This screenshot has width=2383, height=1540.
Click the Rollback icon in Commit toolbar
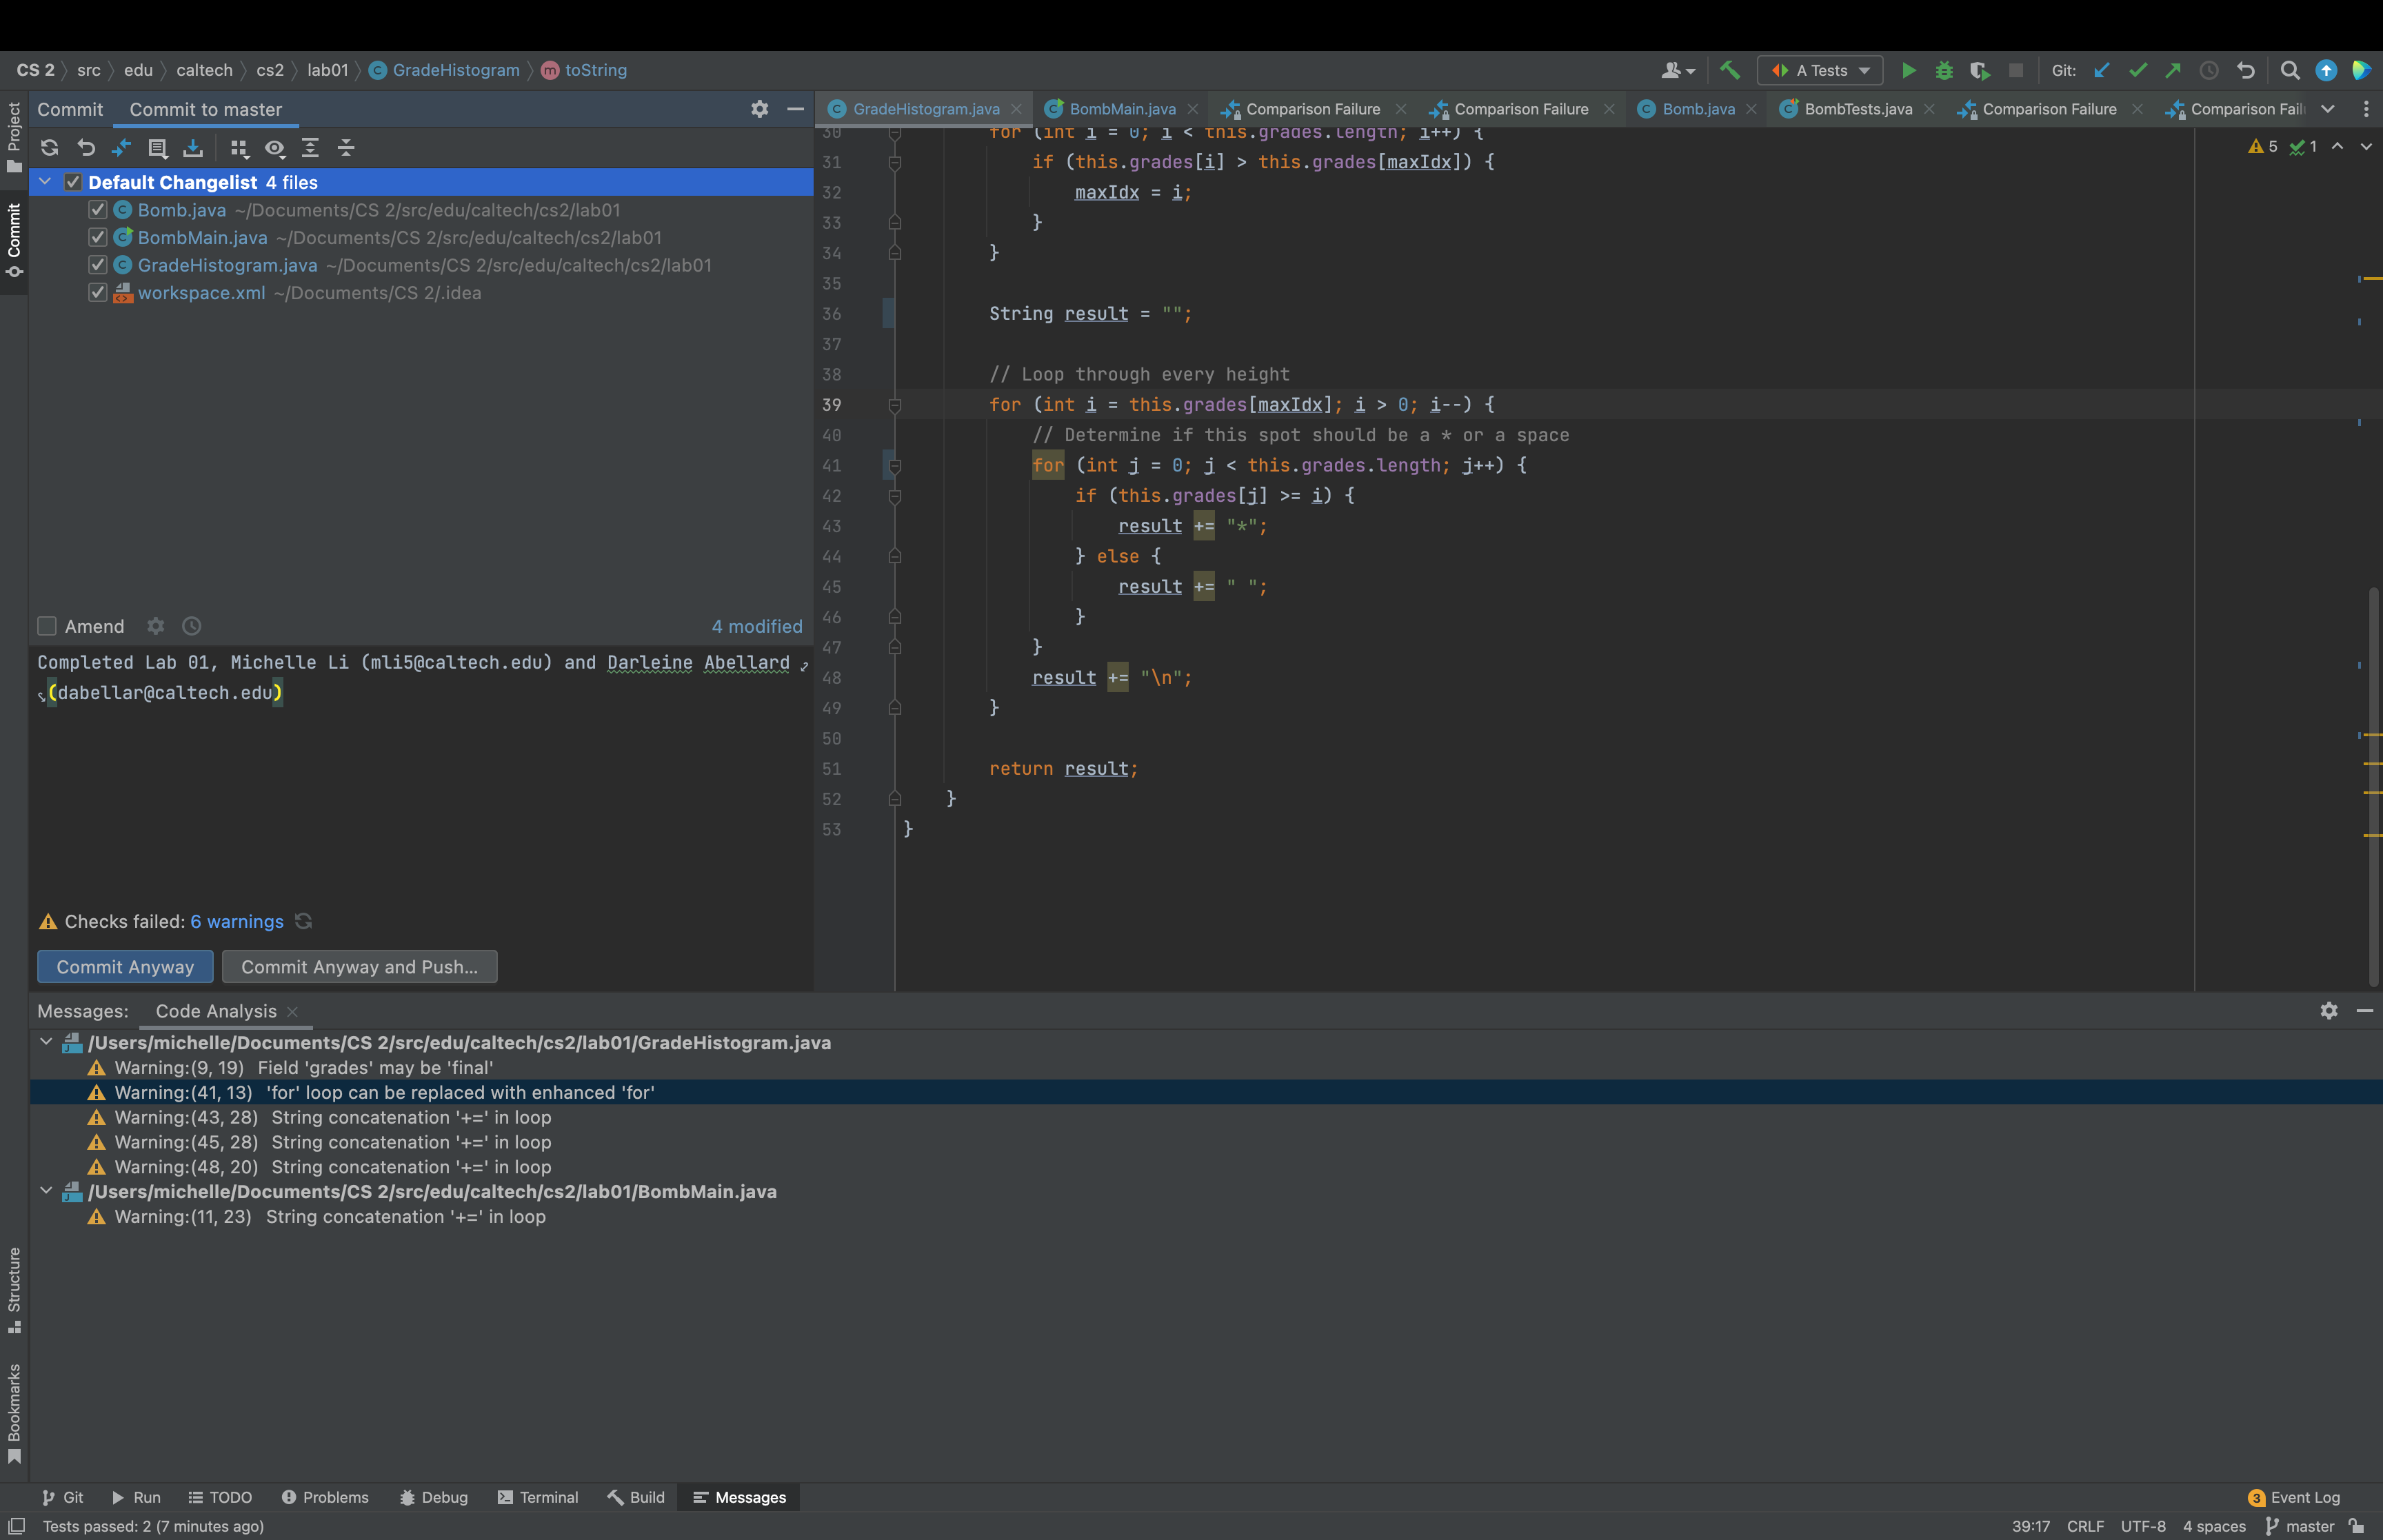coord(86,148)
